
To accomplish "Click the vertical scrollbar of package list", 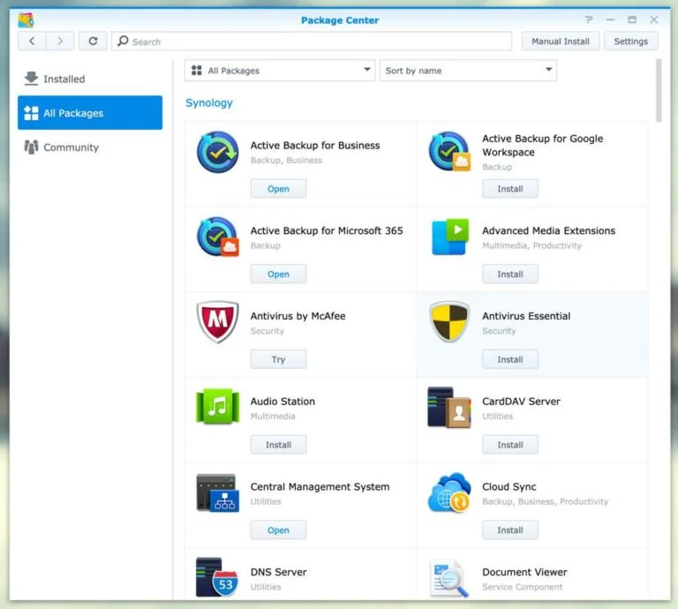I will click(x=659, y=91).
